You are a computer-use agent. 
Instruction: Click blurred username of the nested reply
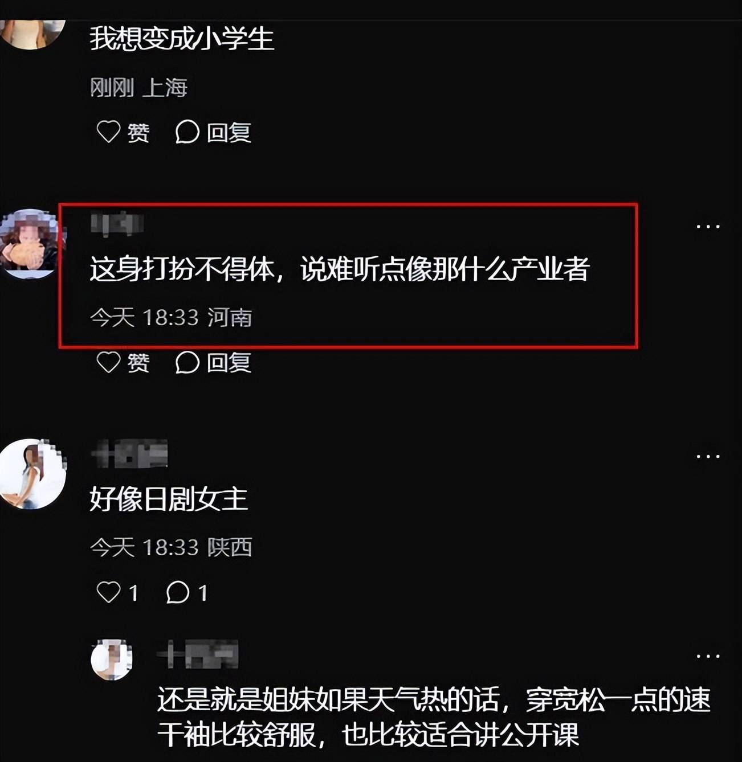click(197, 654)
